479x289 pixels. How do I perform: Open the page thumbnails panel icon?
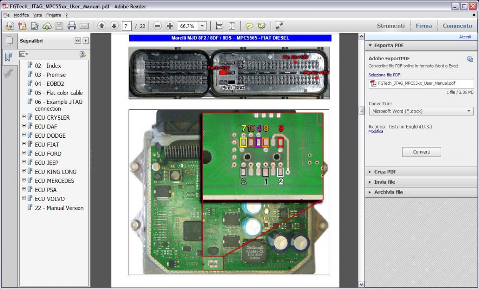[x=8, y=41]
